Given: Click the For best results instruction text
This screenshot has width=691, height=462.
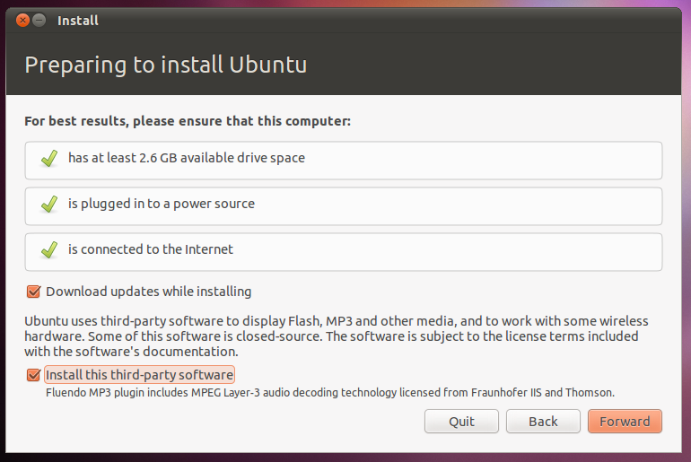Looking at the screenshot, I should tap(188, 121).
